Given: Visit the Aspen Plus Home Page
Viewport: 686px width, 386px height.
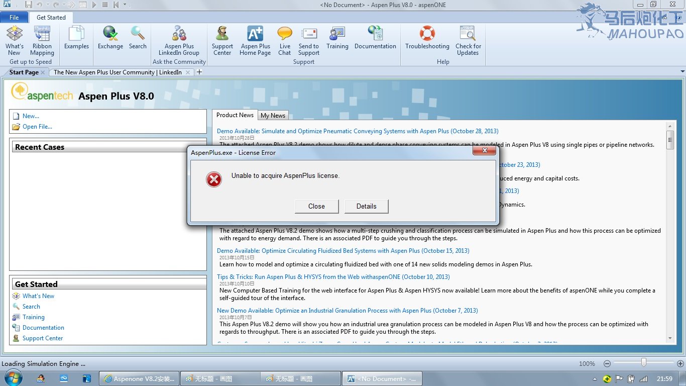Looking at the screenshot, I should pos(255,41).
